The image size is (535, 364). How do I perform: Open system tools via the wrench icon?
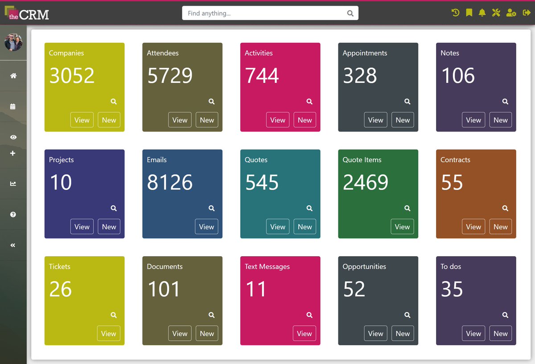[496, 12]
